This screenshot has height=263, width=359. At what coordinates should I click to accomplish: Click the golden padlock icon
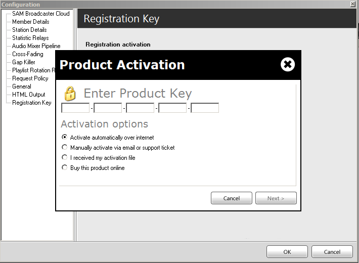(70, 94)
